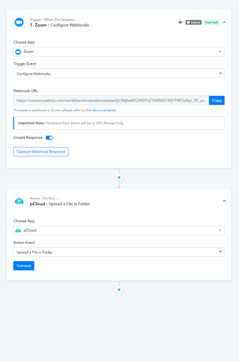Click the Free Task badge
Viewport: 239px width, 361px height.
(212, 22)
